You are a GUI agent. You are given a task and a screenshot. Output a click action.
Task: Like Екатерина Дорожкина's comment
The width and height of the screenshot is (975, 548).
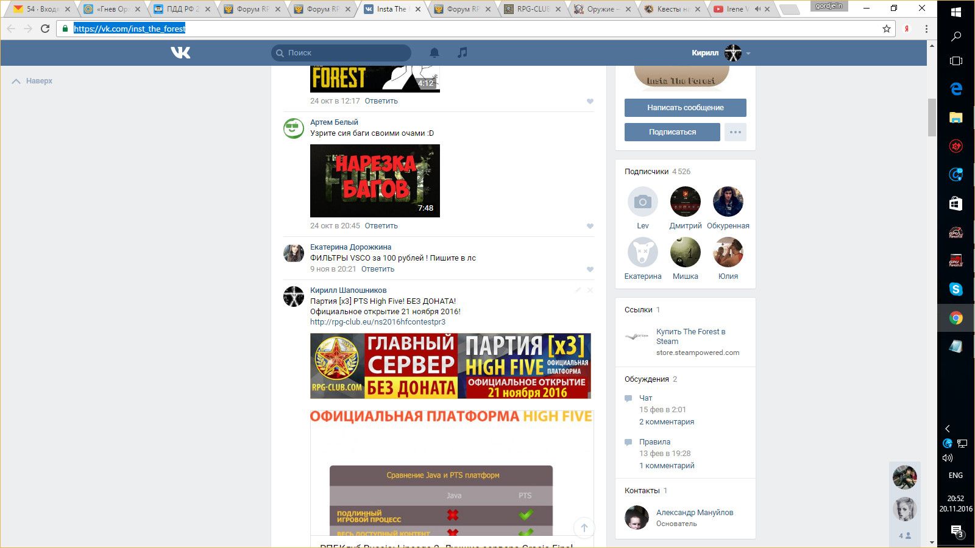[590, 269]
